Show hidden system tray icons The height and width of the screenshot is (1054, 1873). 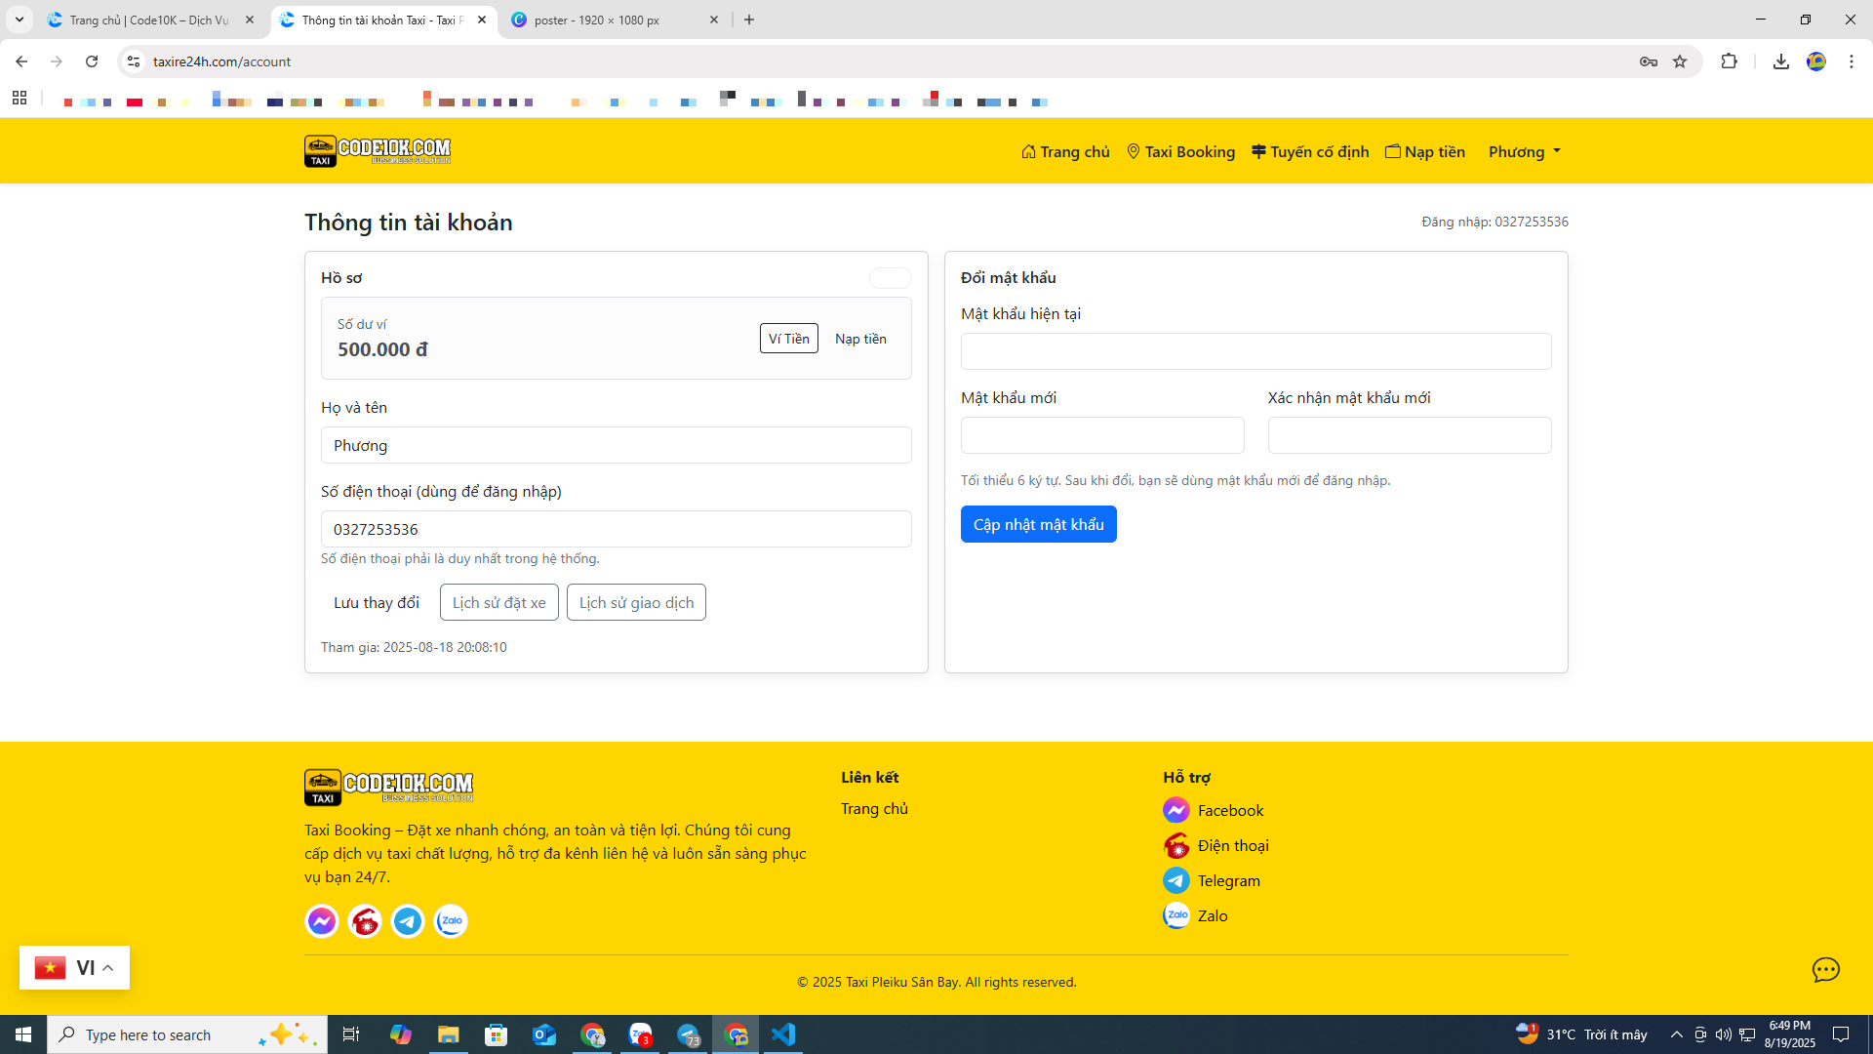(x=1677, y=1034)
